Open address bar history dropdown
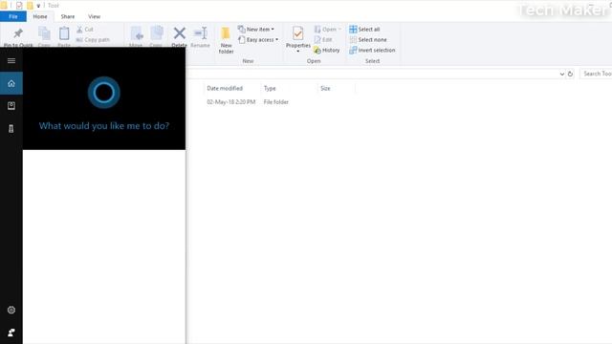Viewport: 612px width, 344px height. pyautogui.click(x=562, y=74)
